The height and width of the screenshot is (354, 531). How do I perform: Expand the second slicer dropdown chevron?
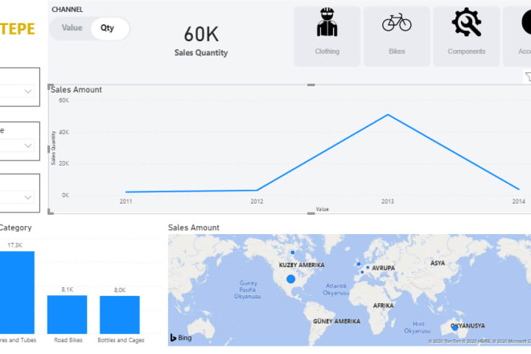pyautogui.click(x=28, y=146)
